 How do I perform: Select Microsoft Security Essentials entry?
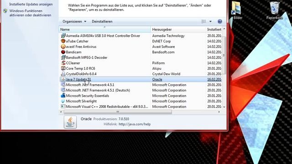tap(141, 96)
